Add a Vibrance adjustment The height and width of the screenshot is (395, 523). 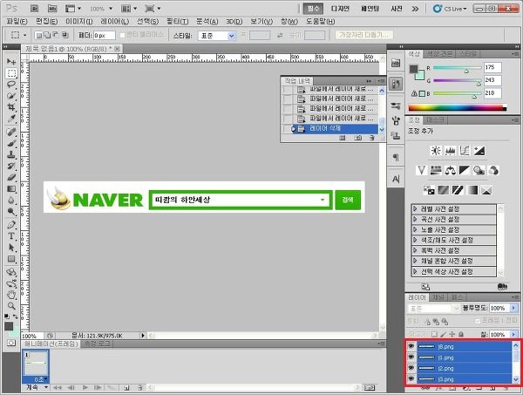(421, 171)
